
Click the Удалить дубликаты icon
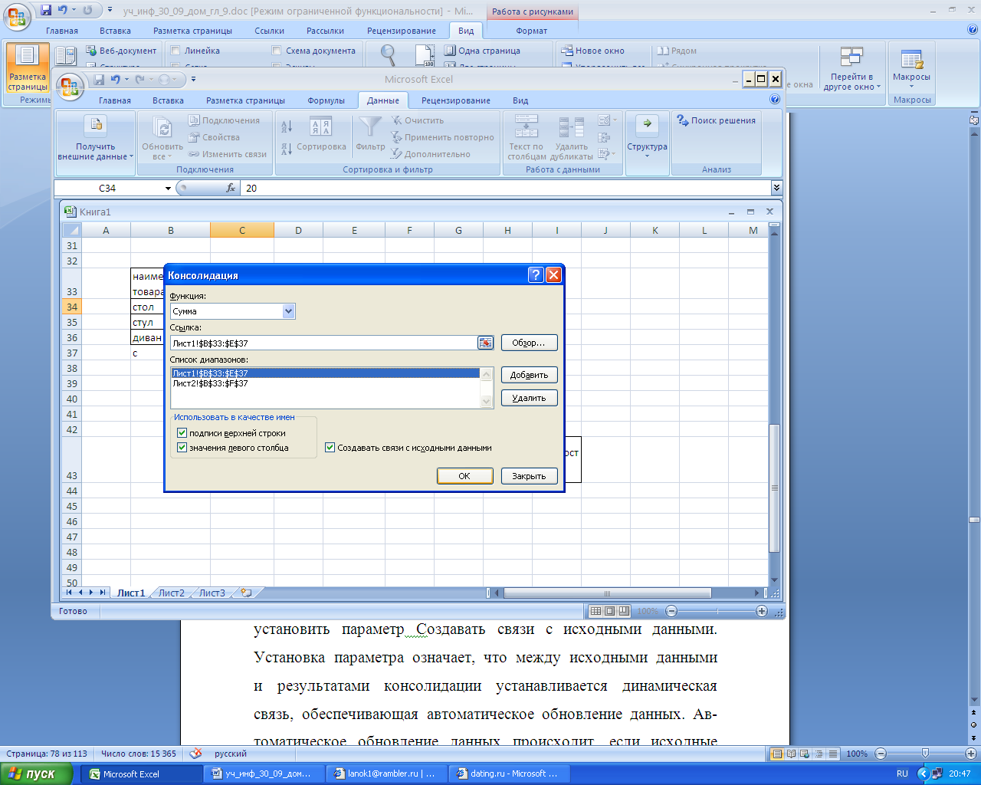click(571, 126)
